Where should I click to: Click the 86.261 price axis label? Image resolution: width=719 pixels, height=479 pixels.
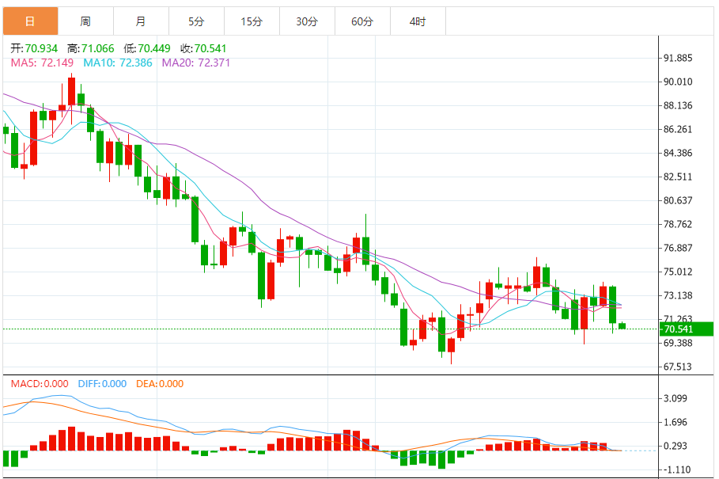pos(678,129)
